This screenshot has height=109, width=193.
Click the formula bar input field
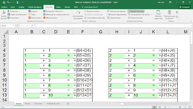(112, 26)
